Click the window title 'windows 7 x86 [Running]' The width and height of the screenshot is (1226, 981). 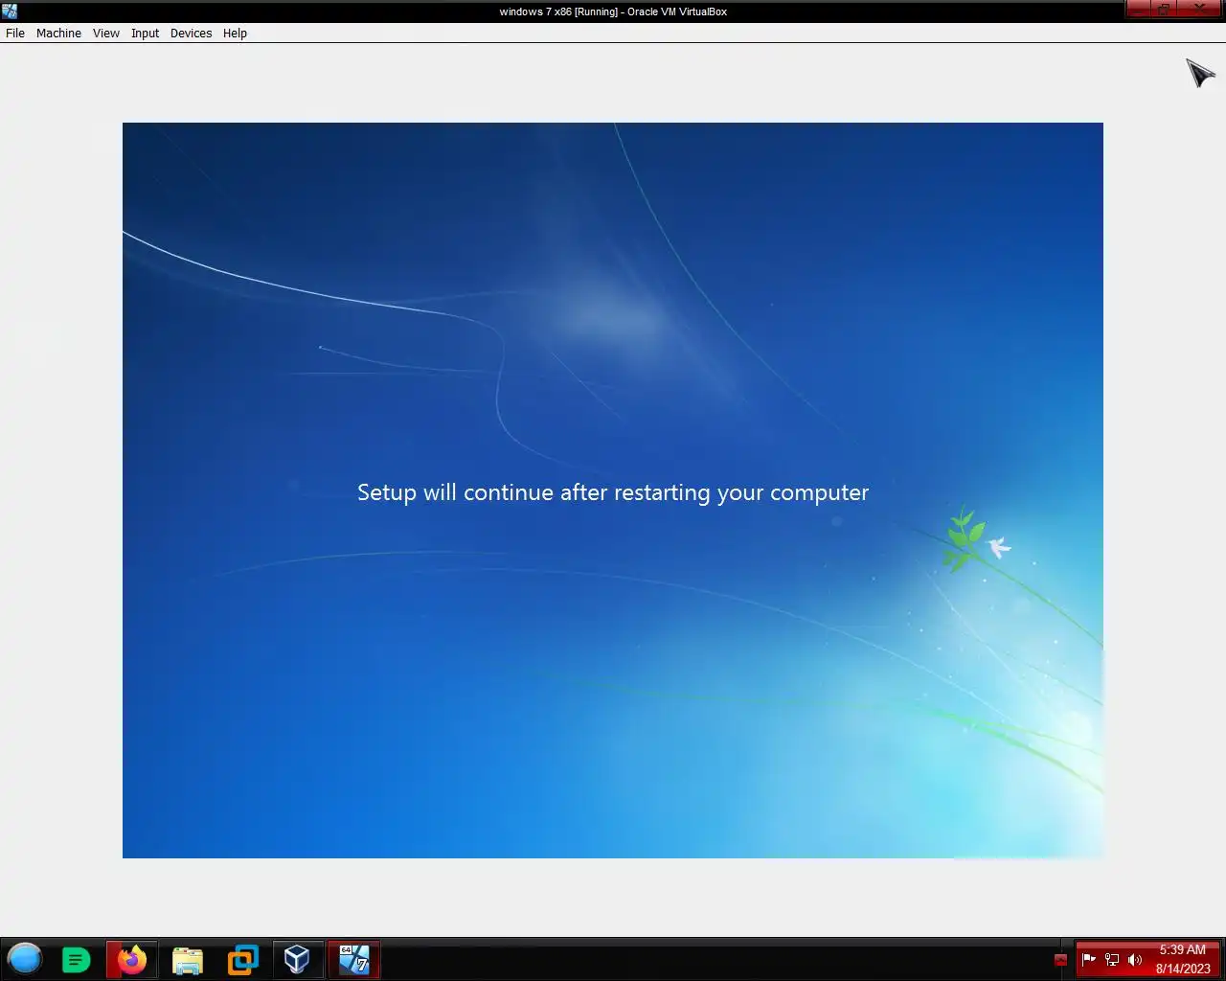[x=558, y=11]
